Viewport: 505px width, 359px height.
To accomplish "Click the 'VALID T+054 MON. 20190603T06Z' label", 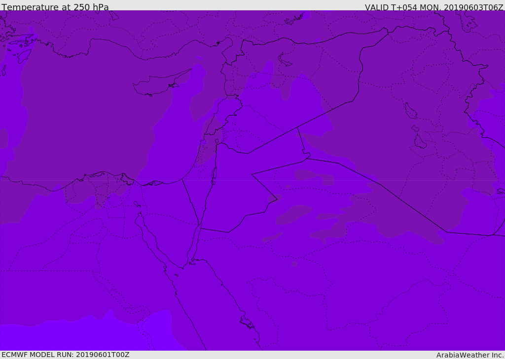I will (434, 7).
